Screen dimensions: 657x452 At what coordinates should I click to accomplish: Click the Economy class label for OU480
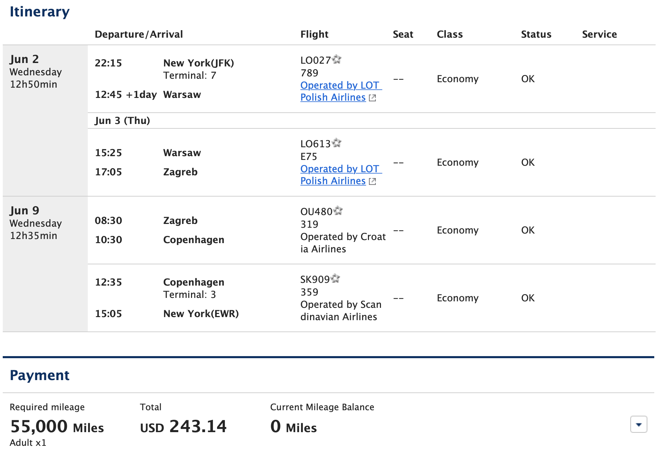tap(457, 230)
